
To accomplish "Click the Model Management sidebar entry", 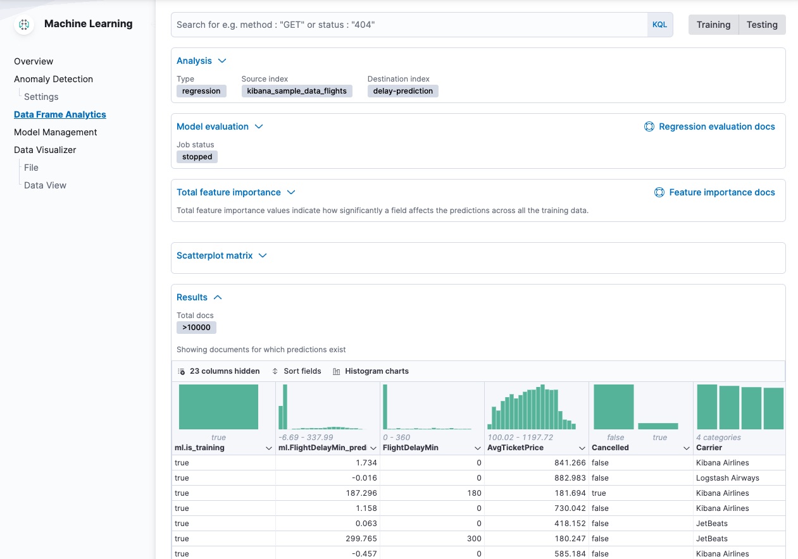I will tap(55, 132).
